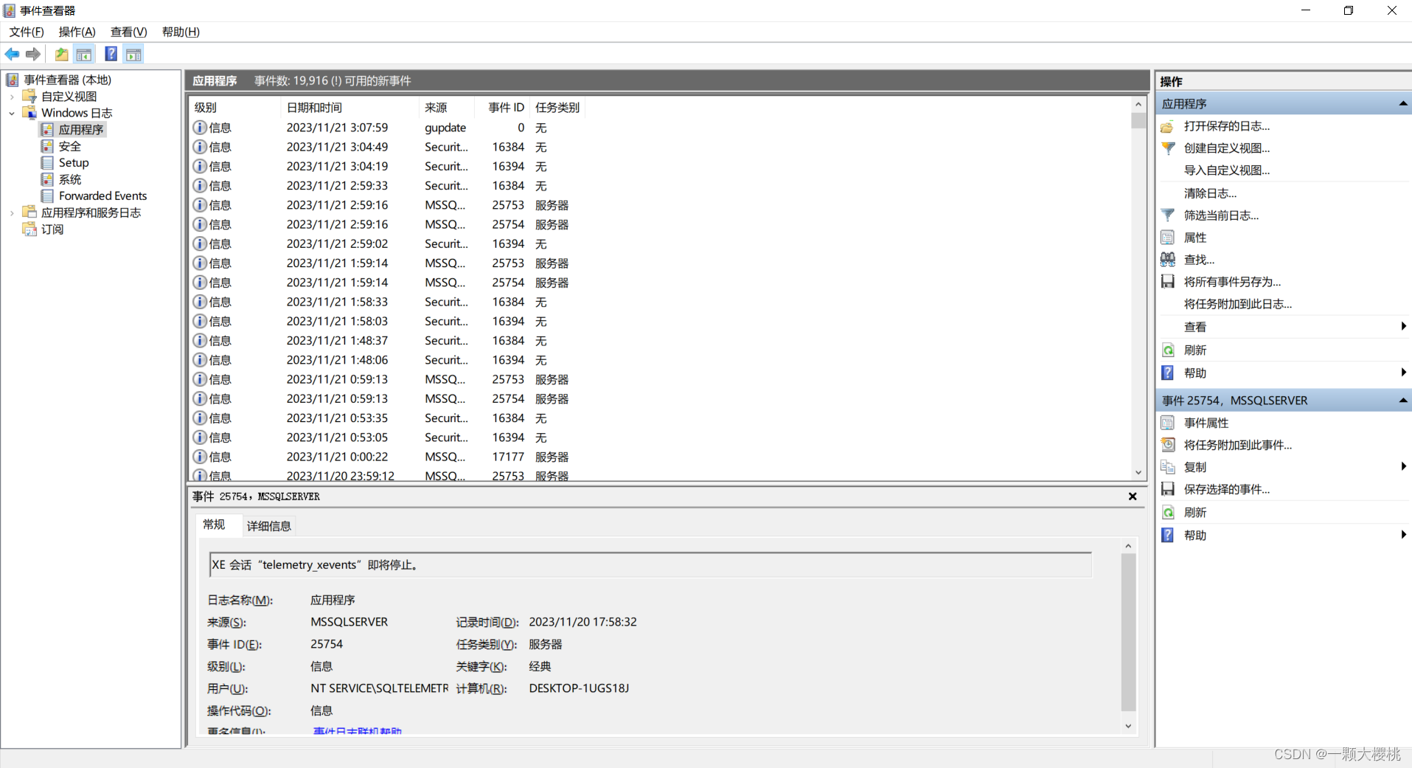1412x768 pixels.
Task: Collapse the 事件 25754, MSSQLSERVER actions section
Action: point(1402,401)
